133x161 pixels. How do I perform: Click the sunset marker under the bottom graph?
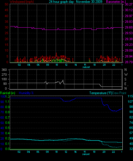86,154
